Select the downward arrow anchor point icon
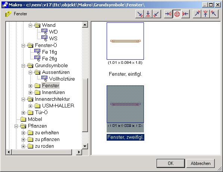This screenshot has height=172, width=223. click(x=148, y=14)
